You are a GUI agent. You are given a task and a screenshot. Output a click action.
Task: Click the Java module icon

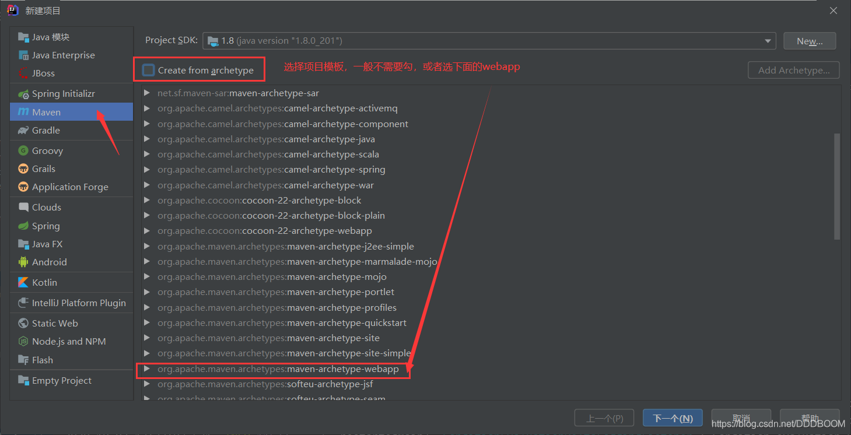tap(23, 37)
